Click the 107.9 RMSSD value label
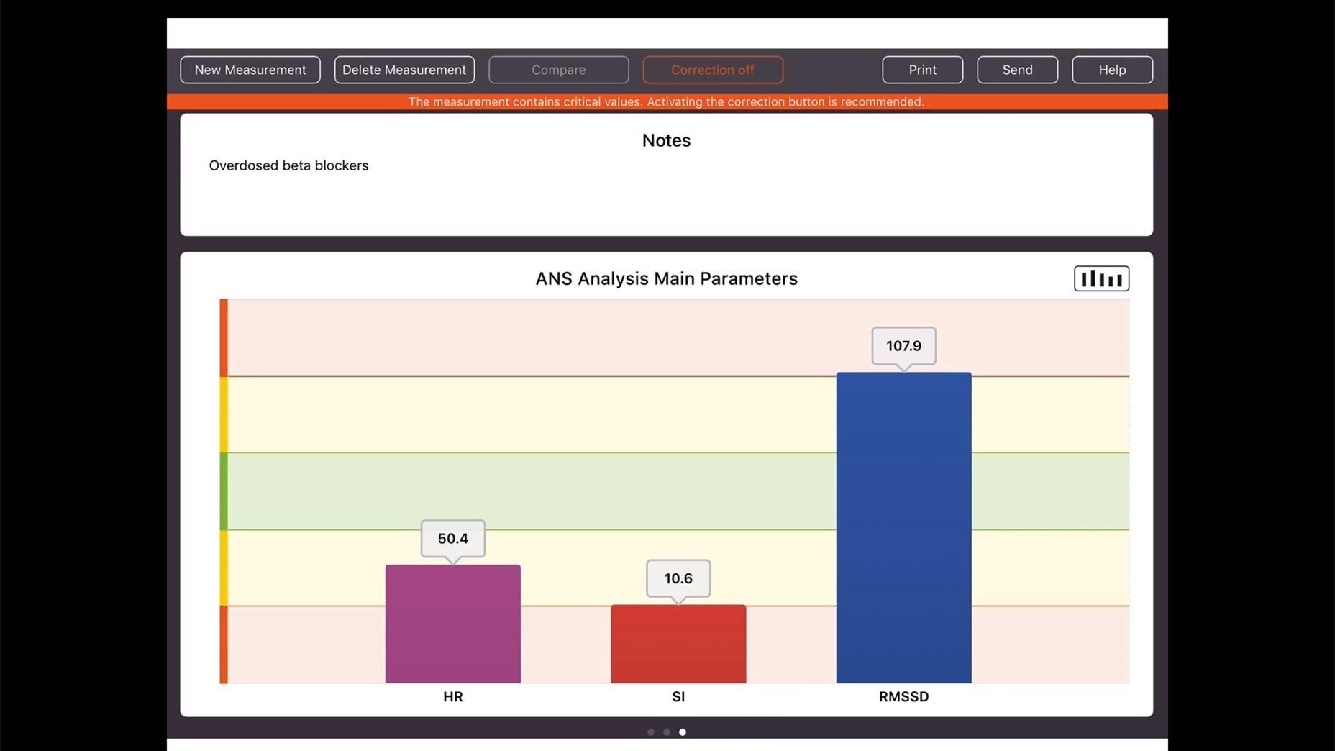 (904, 345)
